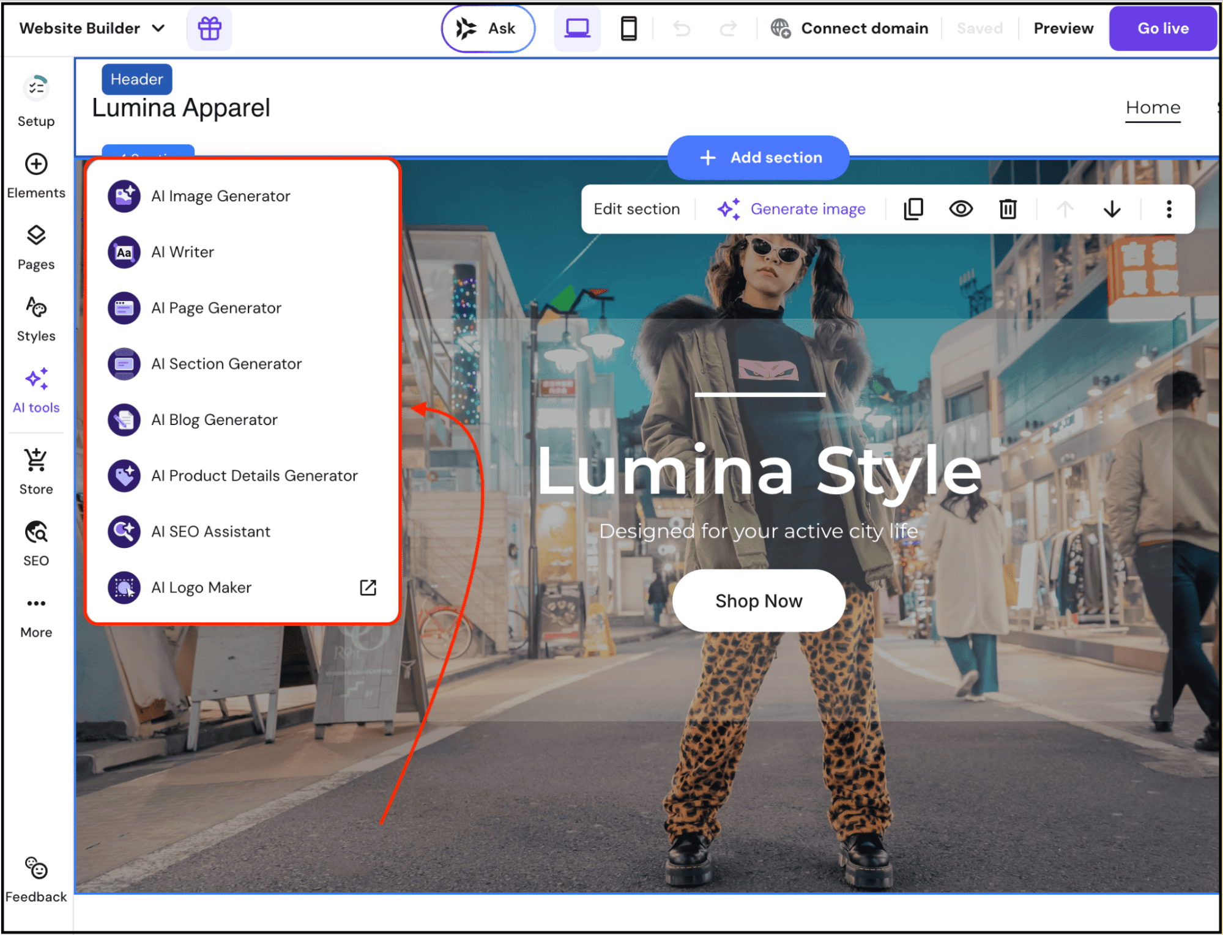The image size is (1223, 935).
Task: Open Store cart sidebar icon
Action: pos(36,471)
